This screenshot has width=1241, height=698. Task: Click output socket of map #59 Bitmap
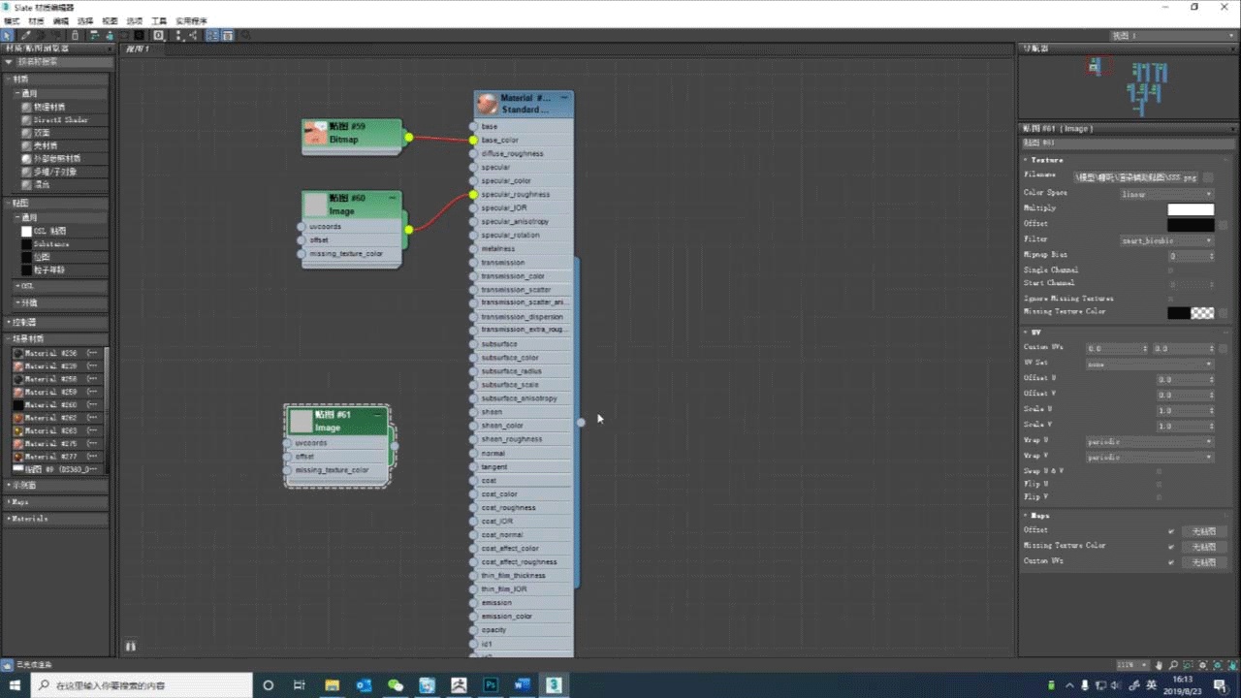click(x=408, y=138)
